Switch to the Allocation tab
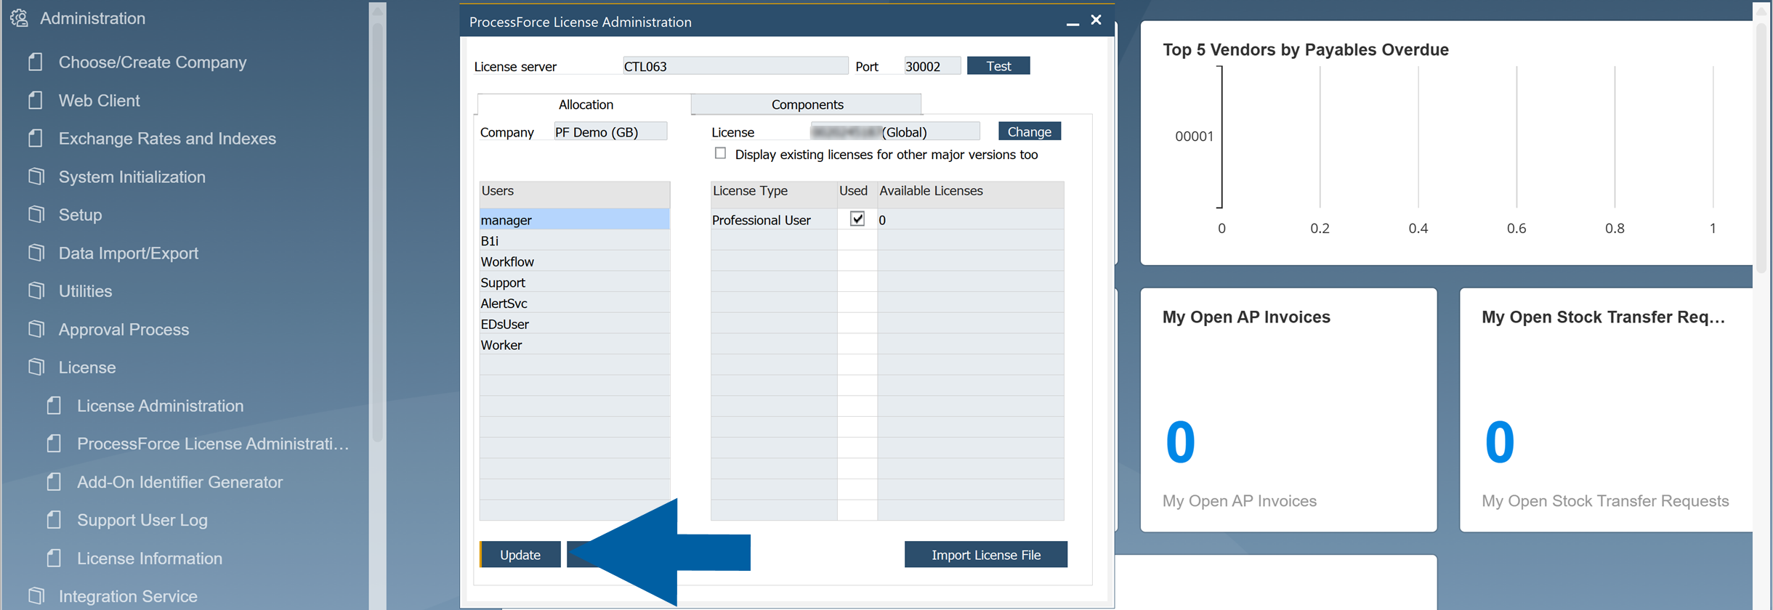The height and width of the screenshot is (610, 1773). click(x=585, y=105)
